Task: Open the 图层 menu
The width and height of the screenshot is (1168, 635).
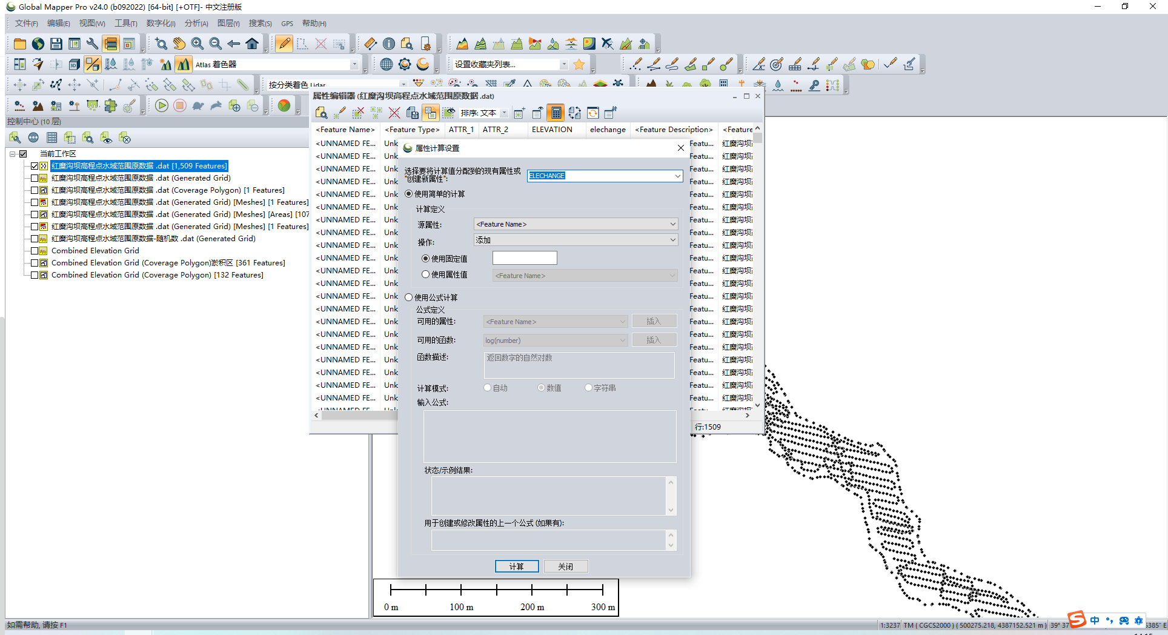Action: pos(228,24)
